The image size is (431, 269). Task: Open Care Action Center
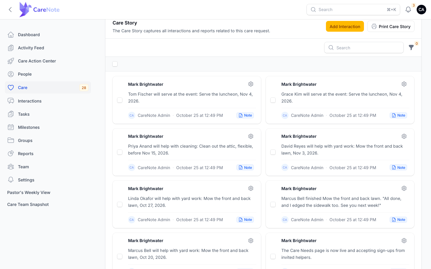[48, 61]
